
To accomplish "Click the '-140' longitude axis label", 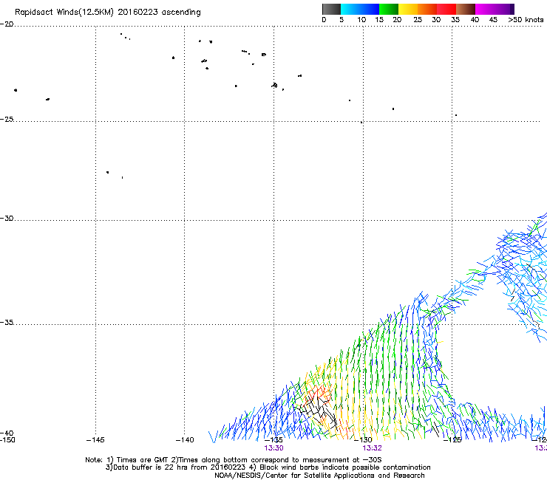I will [185, 440].
